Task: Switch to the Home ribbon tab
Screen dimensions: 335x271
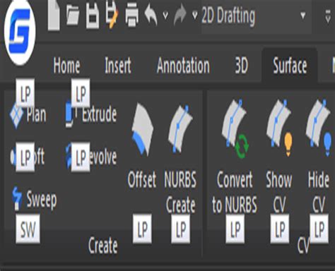Action: pyautogui.click(x=66, y=66)
